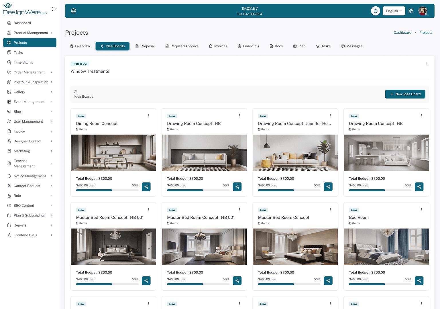Expand the Plan & Subscription submenu chevron
The image size is (440, 309).
pyautogui.click(x=52, y=216)
